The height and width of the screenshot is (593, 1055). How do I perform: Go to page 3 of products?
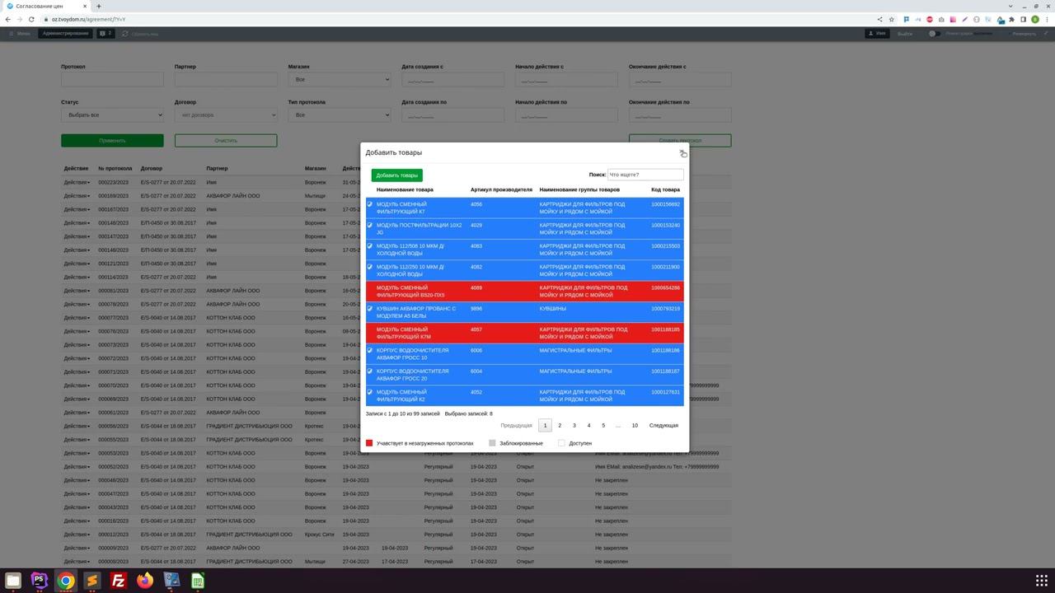point(574,425)
